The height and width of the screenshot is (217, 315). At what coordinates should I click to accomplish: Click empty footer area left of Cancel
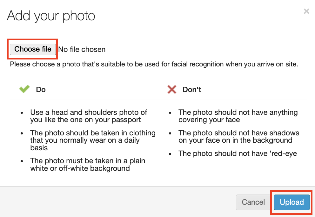pos(121,202)
